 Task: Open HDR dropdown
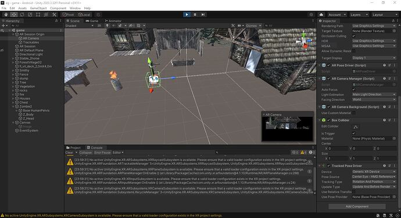(374, 41)
